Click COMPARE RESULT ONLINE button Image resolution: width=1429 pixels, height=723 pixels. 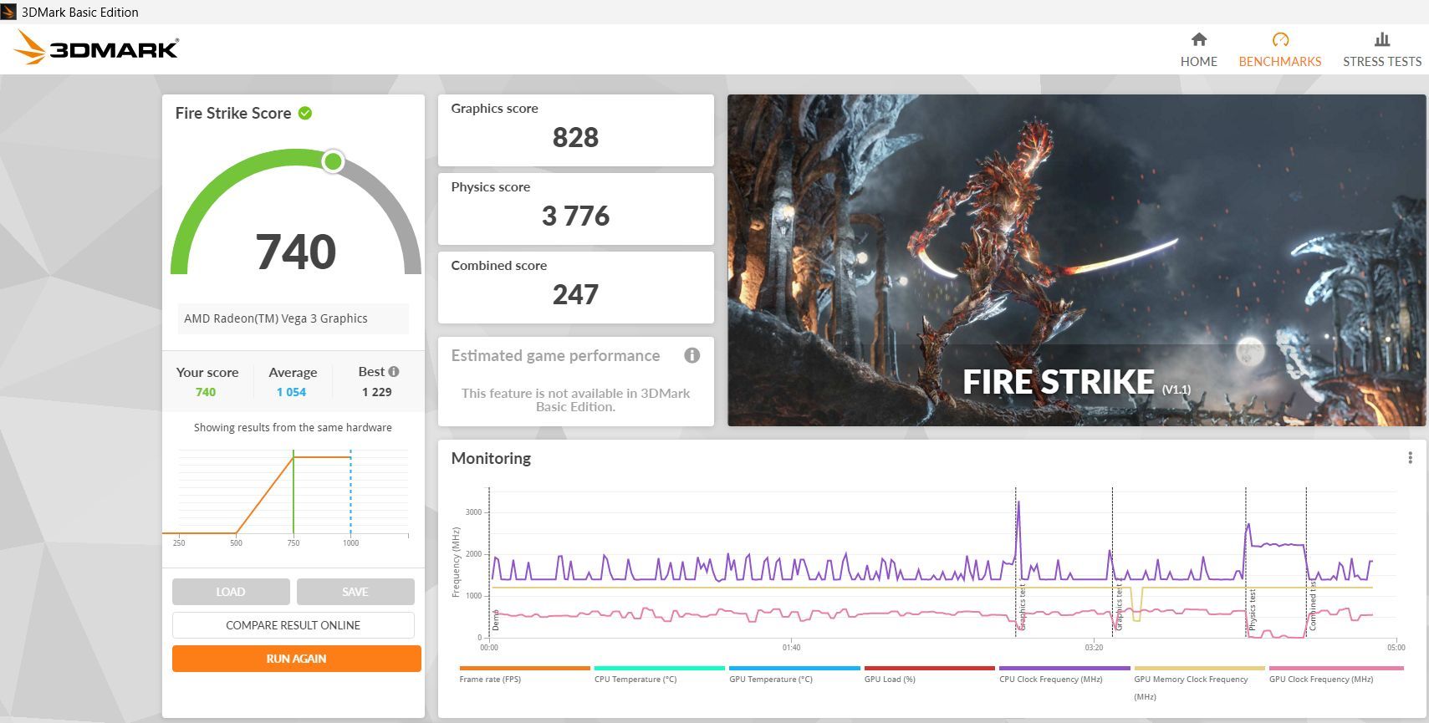coord(293,625)
